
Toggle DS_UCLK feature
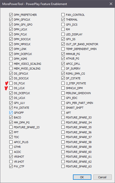[x=11, y=98]
